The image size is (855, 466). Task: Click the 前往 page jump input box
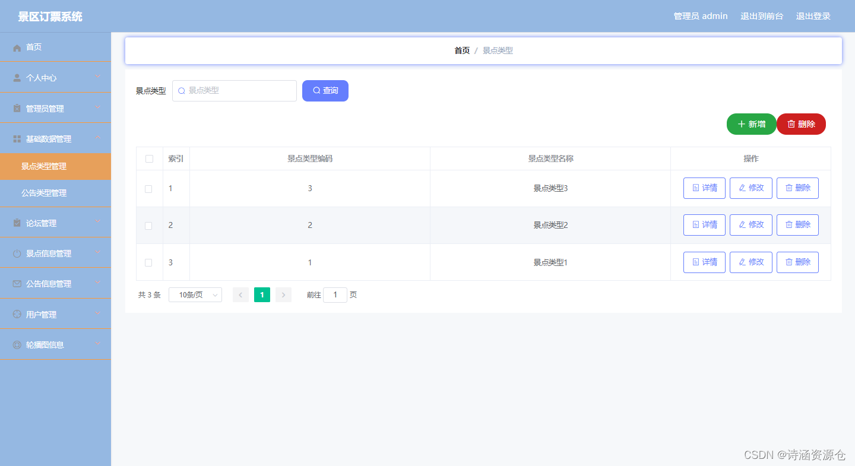[335, 295]
